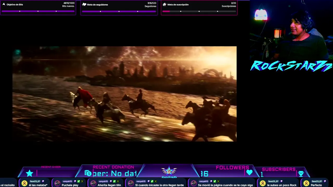Click the cyan heart icon under Followers
Screen dimensions: 333x187
pos(249,173)
